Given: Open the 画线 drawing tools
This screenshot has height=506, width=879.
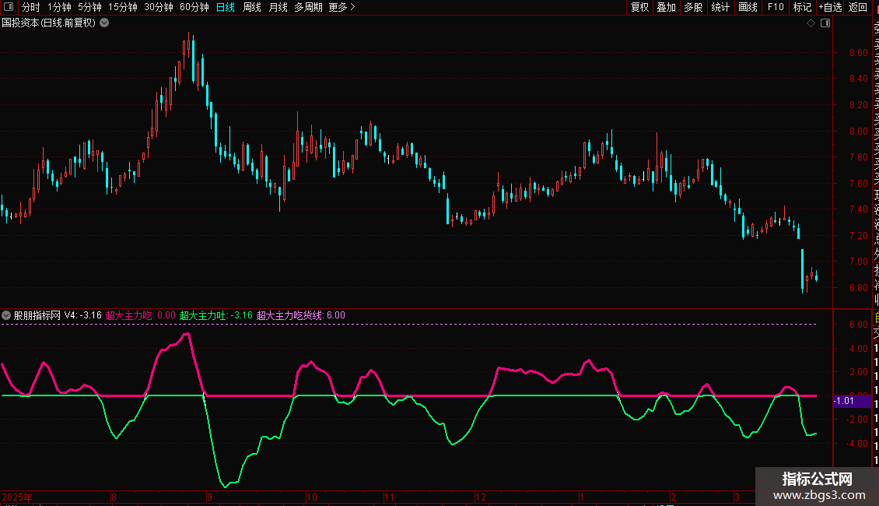Looking at the screenshot, I should pos(748,7).
